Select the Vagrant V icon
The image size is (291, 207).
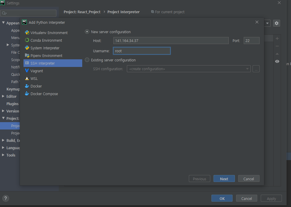27,71
